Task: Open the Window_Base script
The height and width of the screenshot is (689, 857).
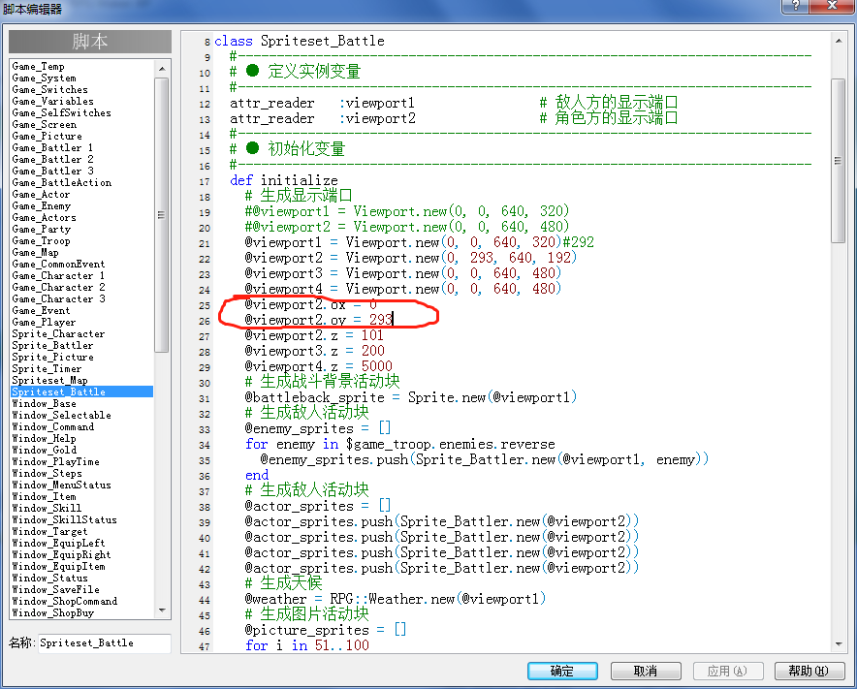Action: pos(45,403)
